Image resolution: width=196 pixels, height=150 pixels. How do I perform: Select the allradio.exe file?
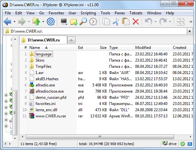tap(45, 85)
